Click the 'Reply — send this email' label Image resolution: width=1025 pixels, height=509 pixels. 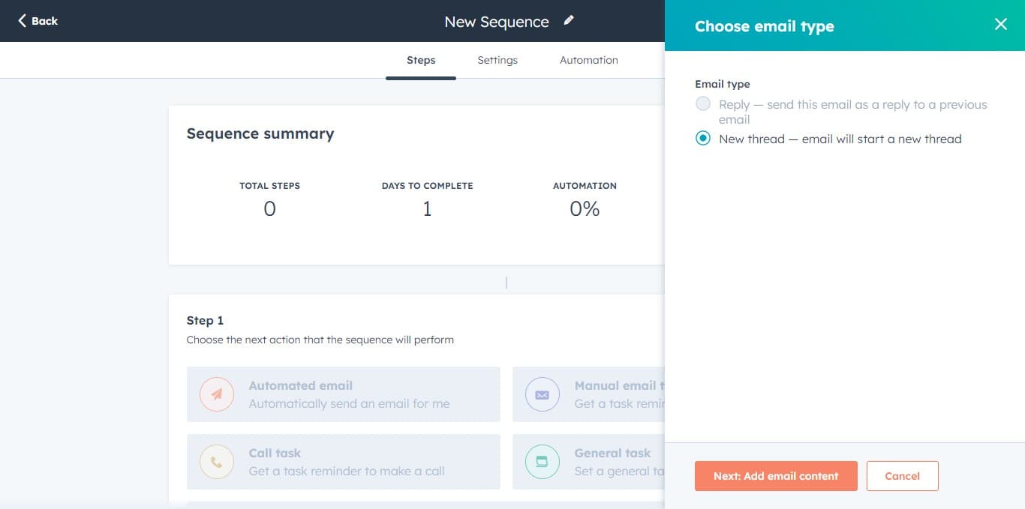(852, 105)
